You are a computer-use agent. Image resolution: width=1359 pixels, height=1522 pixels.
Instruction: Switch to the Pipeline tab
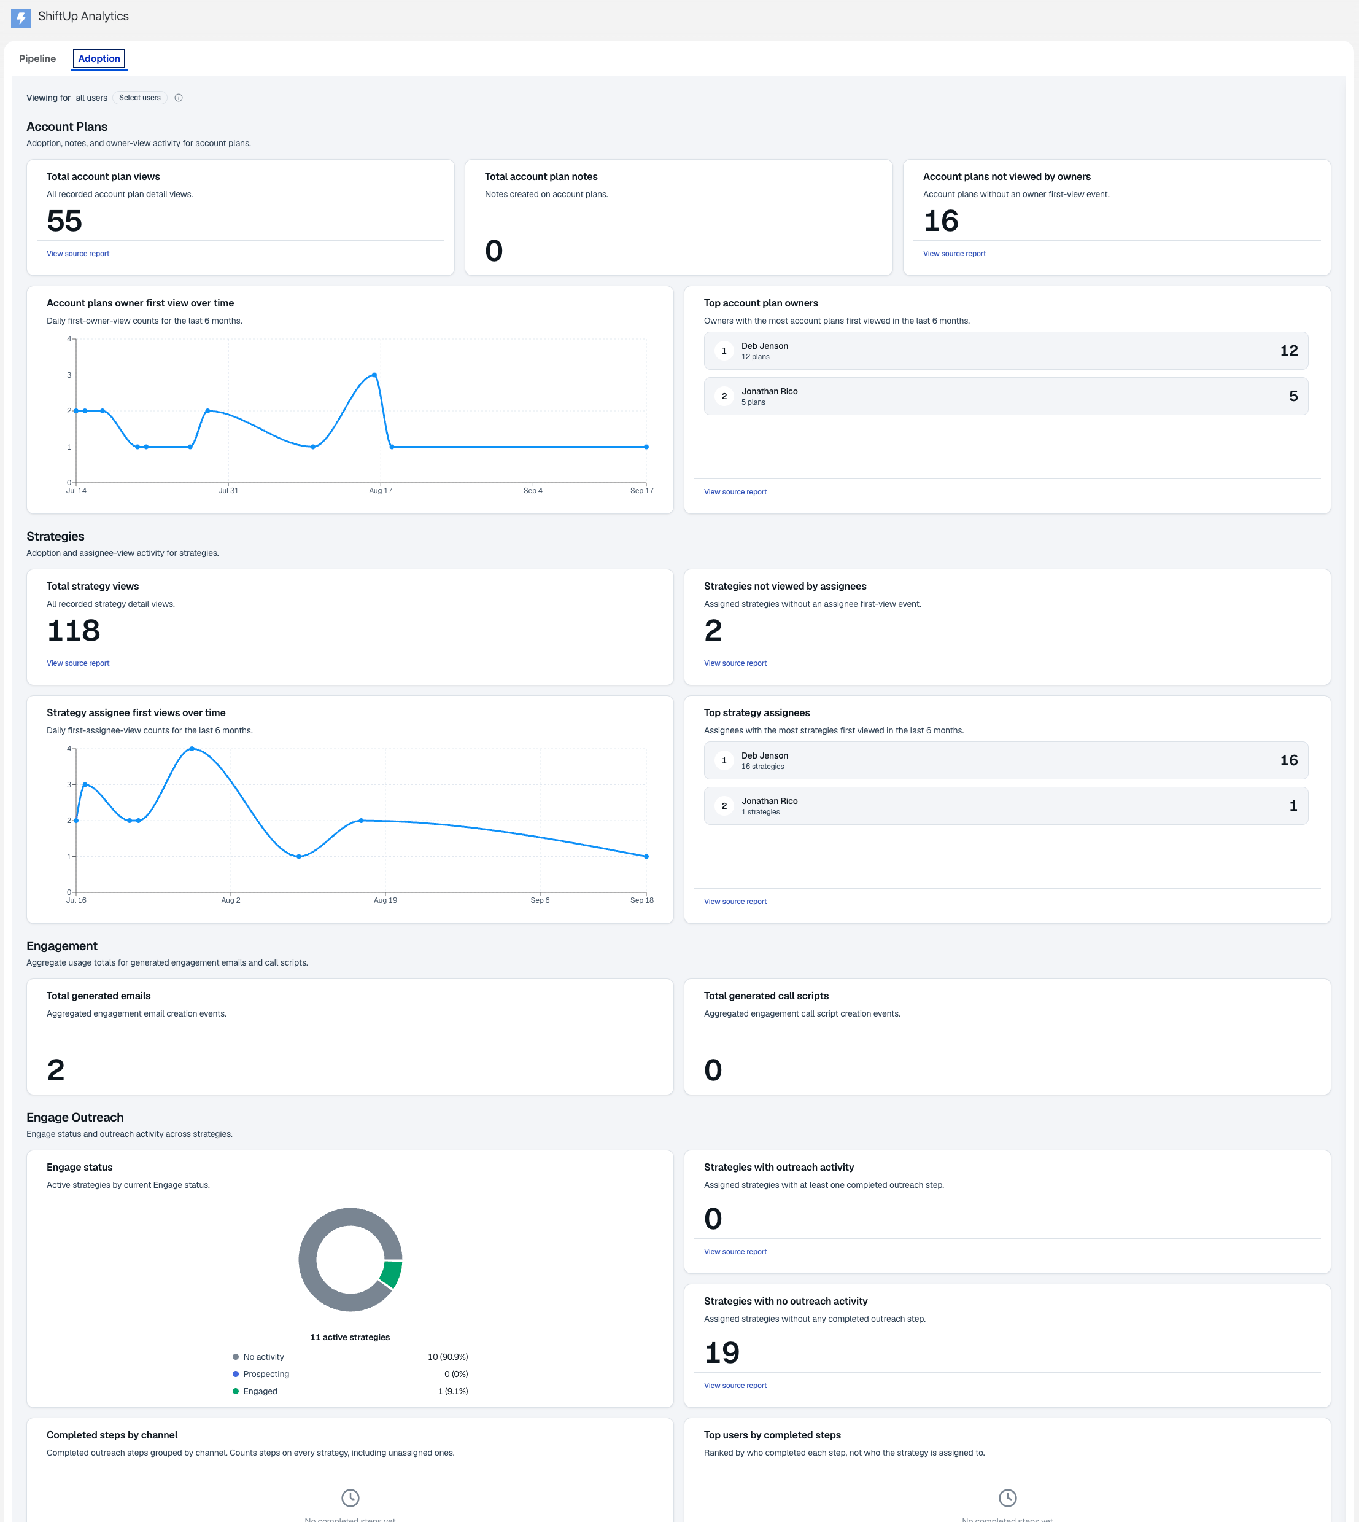click(37, 58)
